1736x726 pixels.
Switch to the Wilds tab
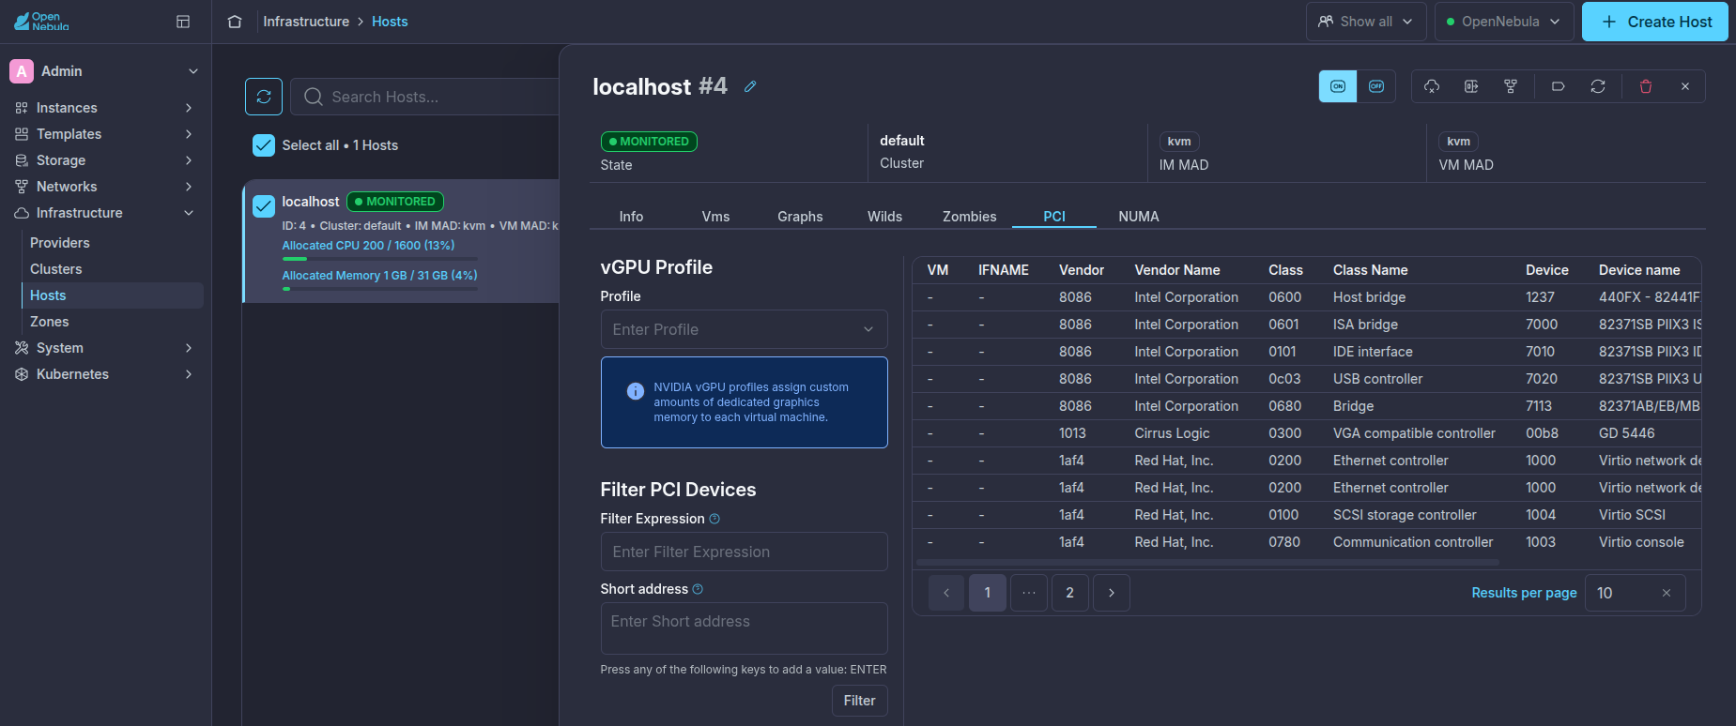884,217
